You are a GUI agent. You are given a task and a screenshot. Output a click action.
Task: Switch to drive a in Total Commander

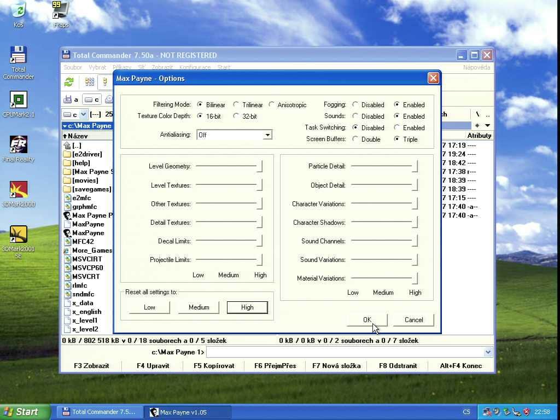pyautogui.click(x=71, y=100)
